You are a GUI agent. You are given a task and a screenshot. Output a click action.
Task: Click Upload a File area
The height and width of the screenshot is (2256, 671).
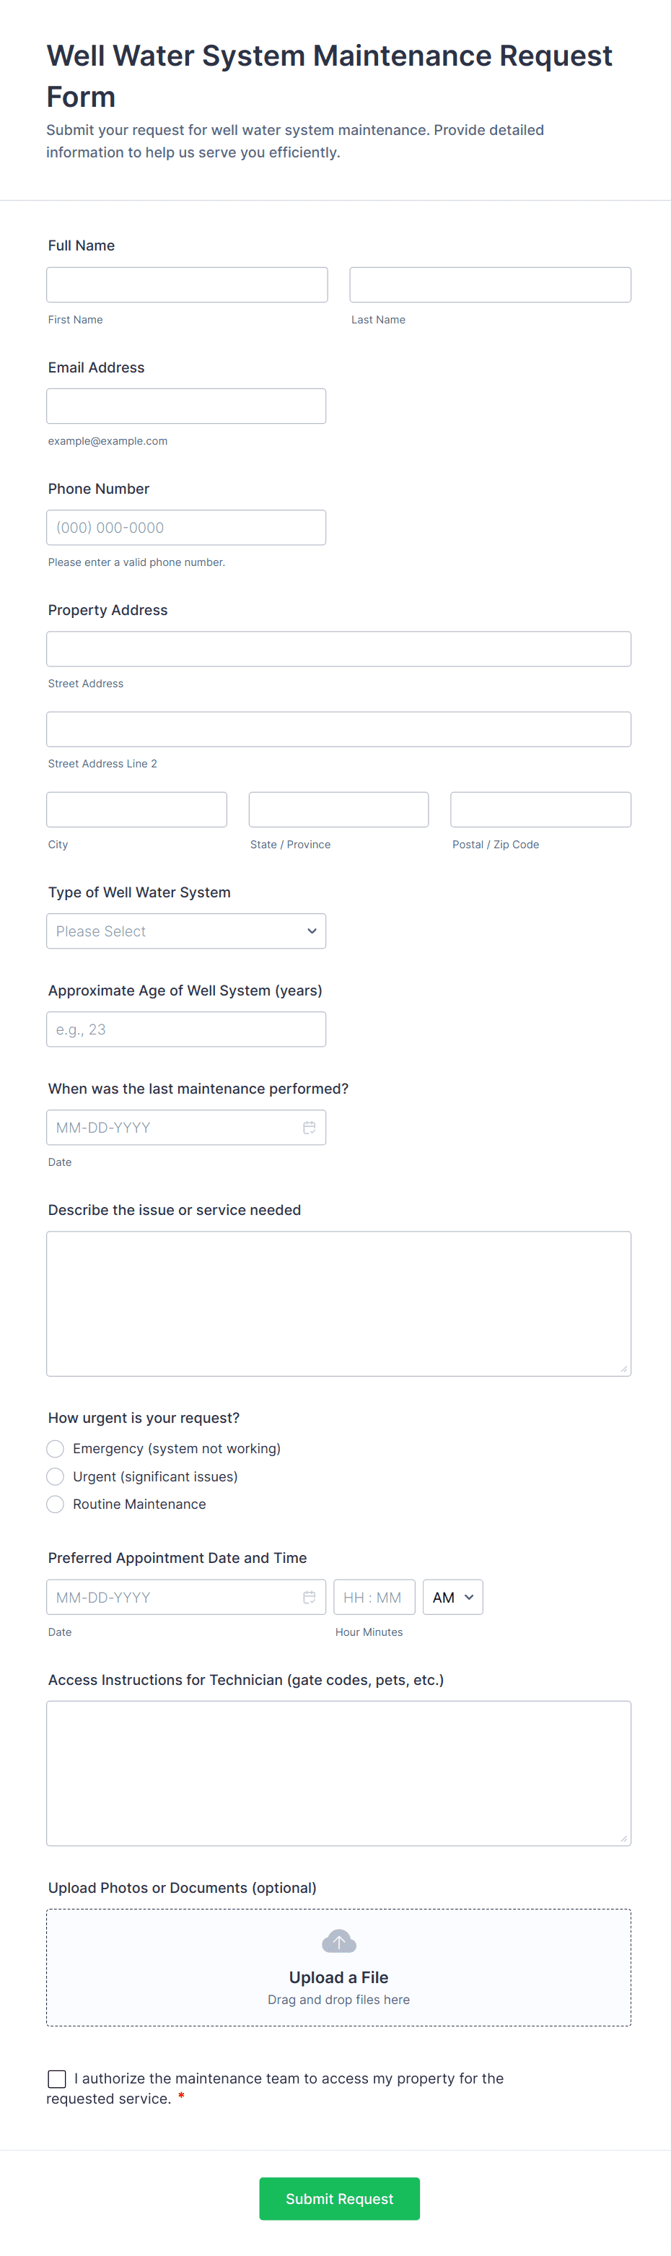(338, 1977)
